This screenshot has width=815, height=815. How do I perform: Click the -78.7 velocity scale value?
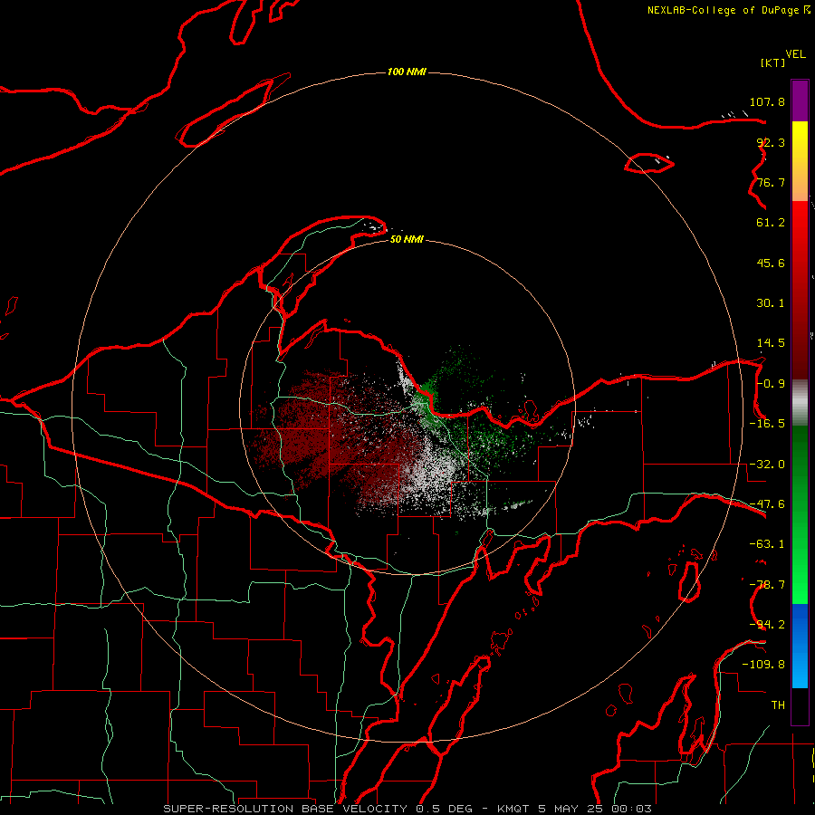[767, 585]
